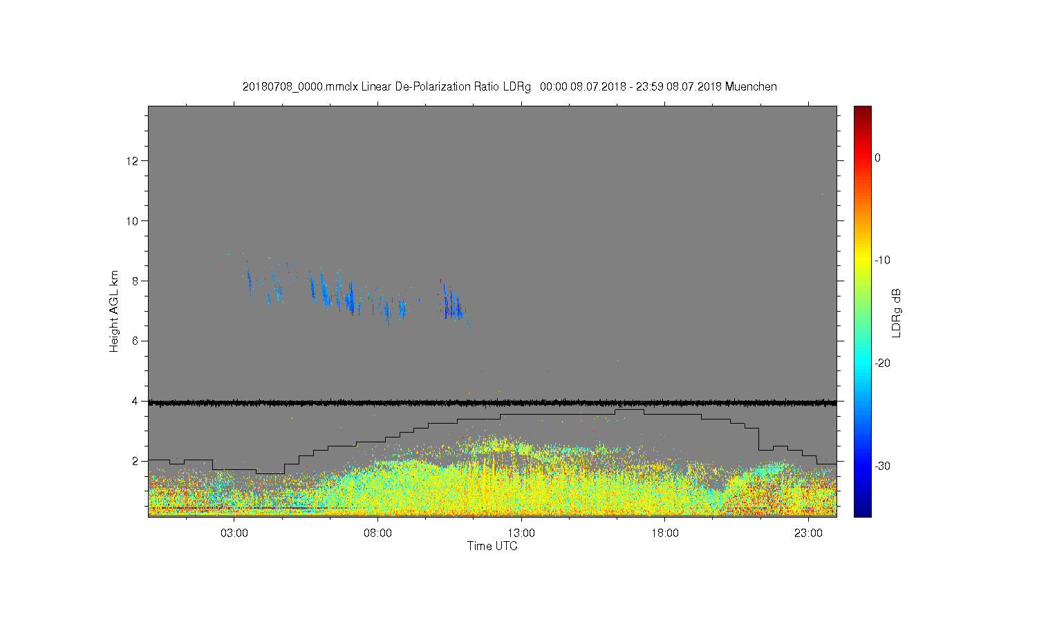1037x622 pixels.
Task: Click the thick black horizontal line at 4 km
Action: point(492,402)
